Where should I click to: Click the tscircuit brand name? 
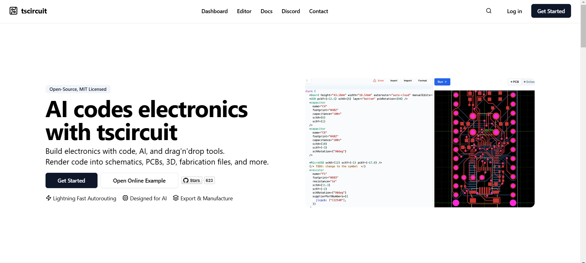tap(34, 11)
